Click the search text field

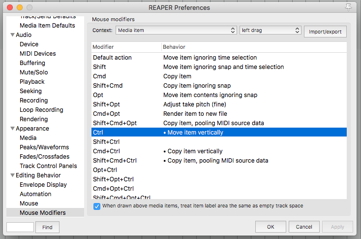click(x=20, y=227)
